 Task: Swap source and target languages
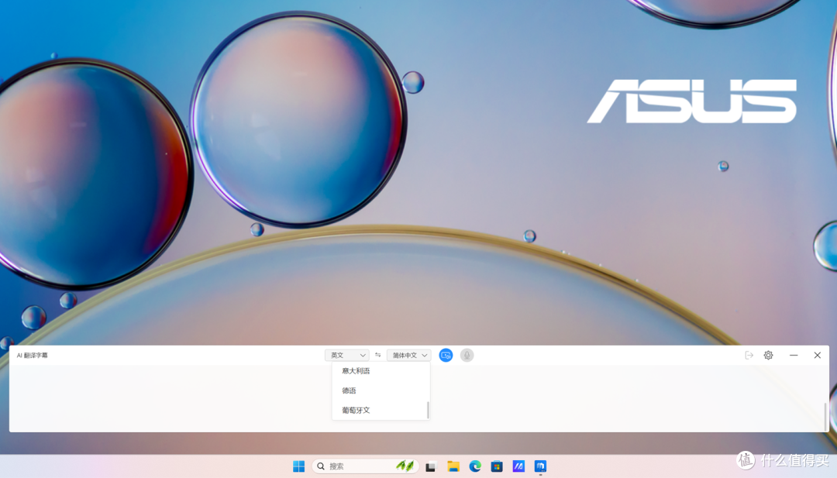click(378, 356)
